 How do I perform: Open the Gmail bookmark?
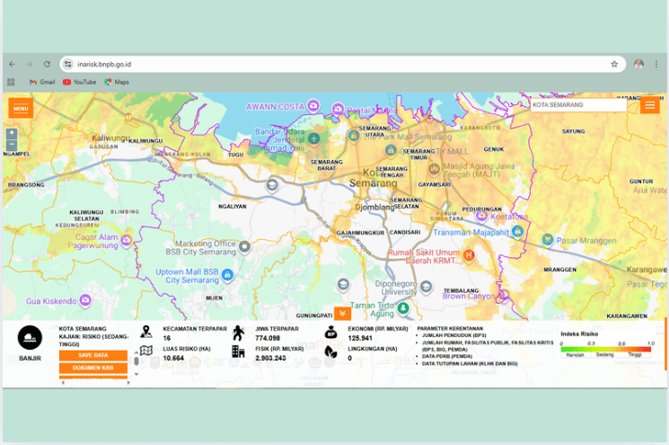[42, 82]
